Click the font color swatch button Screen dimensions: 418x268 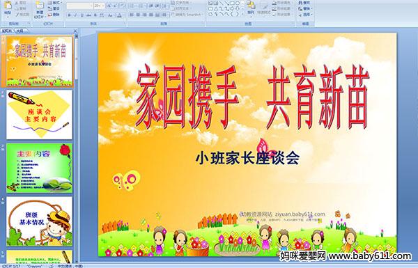click(119, 16)
